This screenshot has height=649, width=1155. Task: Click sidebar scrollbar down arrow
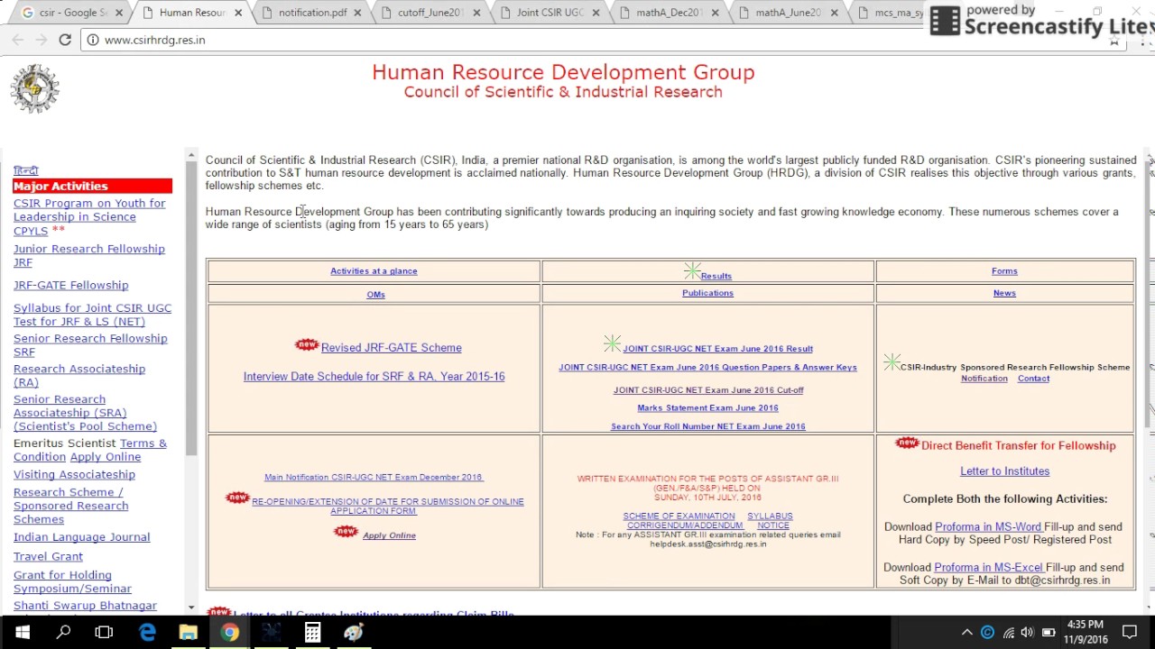click(x=190, y=607)
